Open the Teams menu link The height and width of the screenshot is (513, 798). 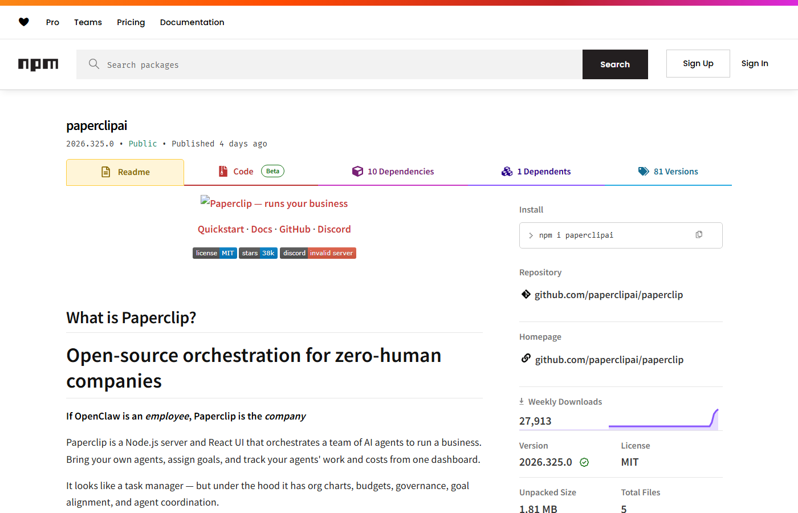[88, 22]
